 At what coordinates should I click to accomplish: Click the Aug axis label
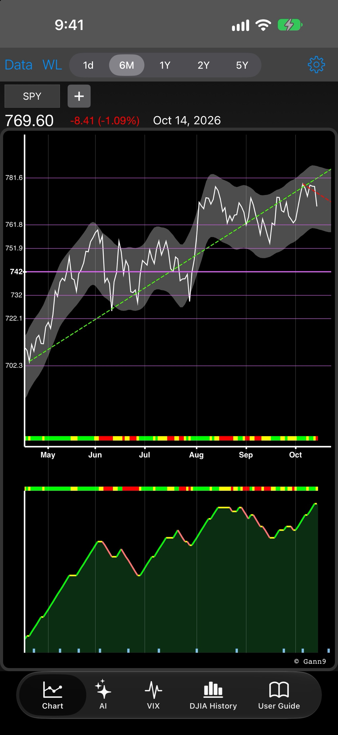[196, 455]
